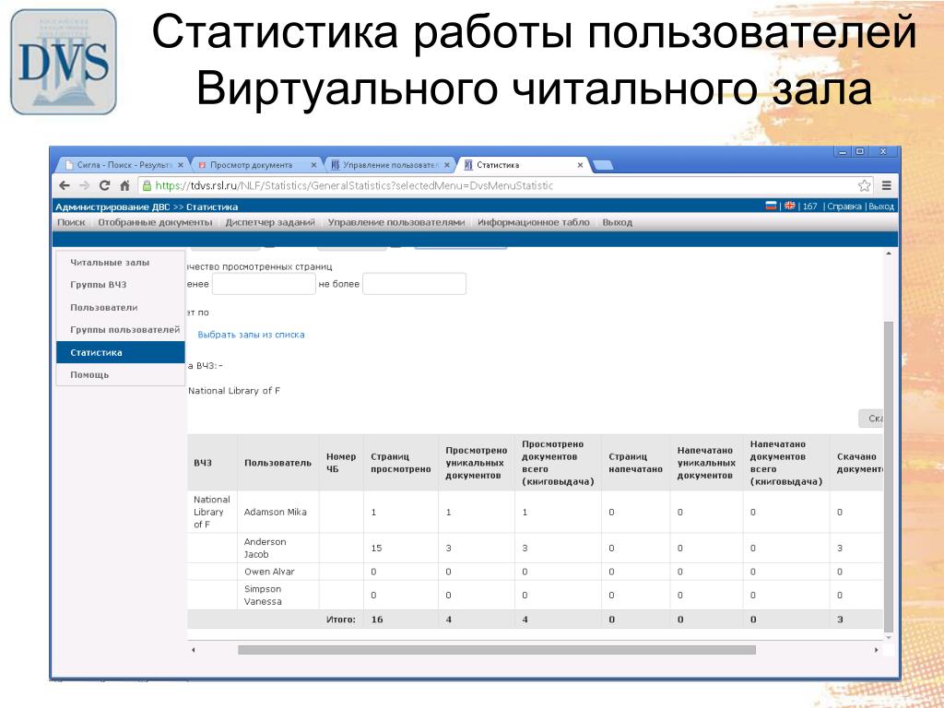The height and width of the screenshot is (708, 944).
Task: Click the address bar URL
Action: pyautogui.click(x=369, y=185)
